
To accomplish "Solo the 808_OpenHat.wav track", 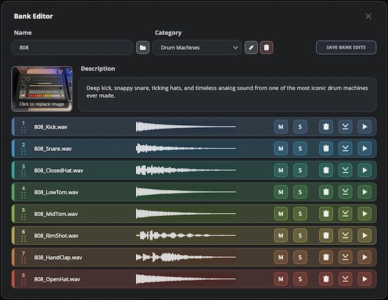I will pyautogui.click(x=300, y=279).
